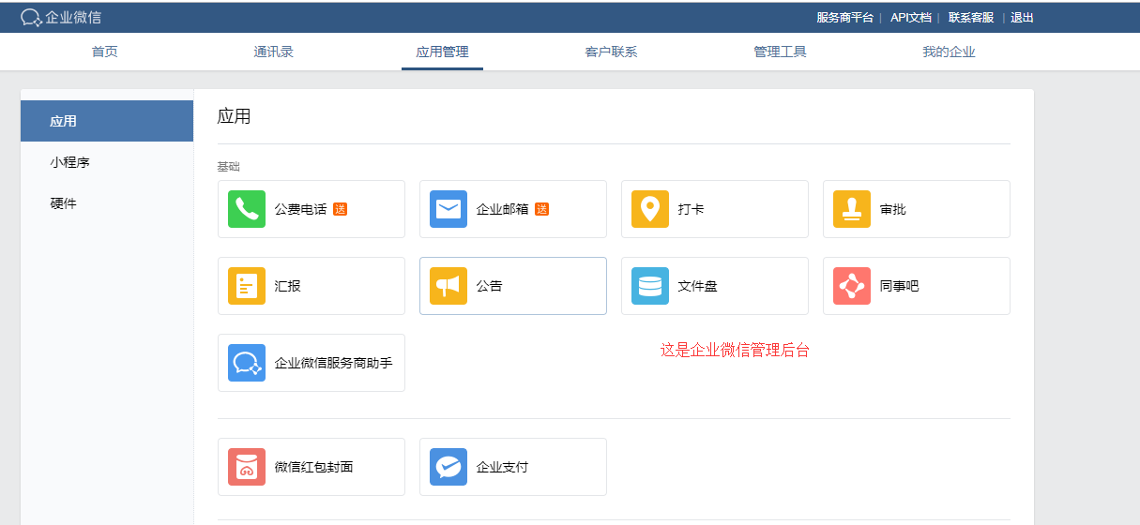Click the 联系客服 link
Image resolution: width=1140 pixels, height=525 pixels.
[971, 17]
